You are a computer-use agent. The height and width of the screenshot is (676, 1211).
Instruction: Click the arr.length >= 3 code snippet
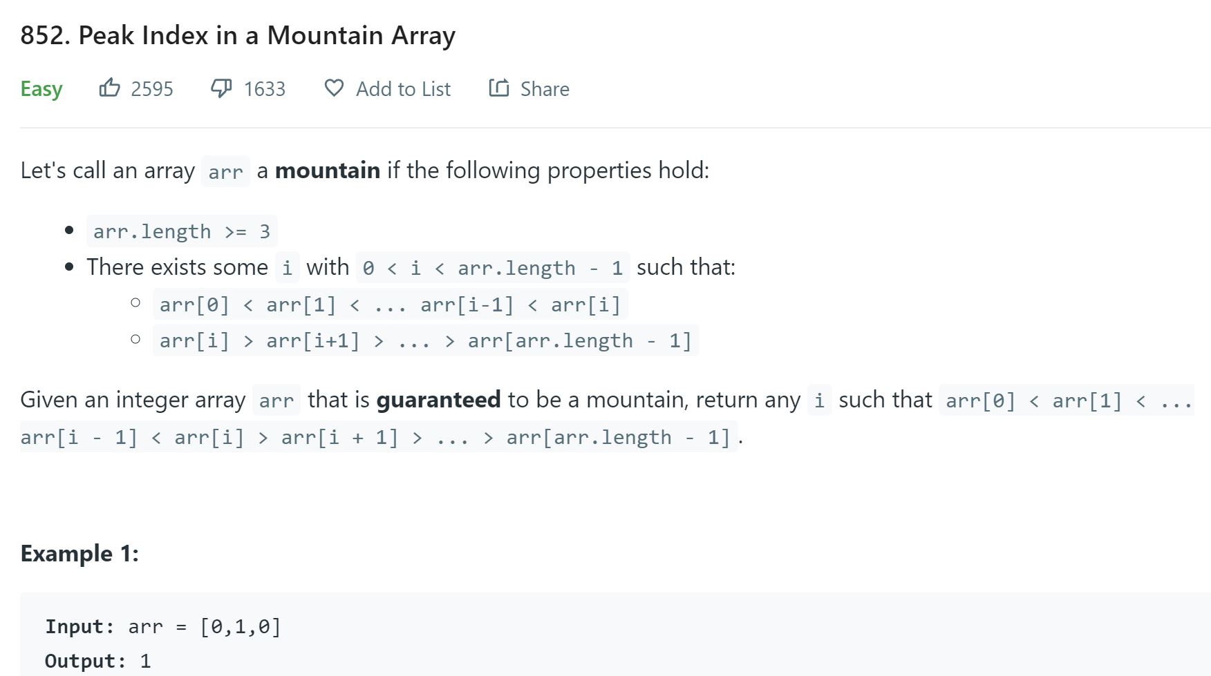[x=182, y=231]
